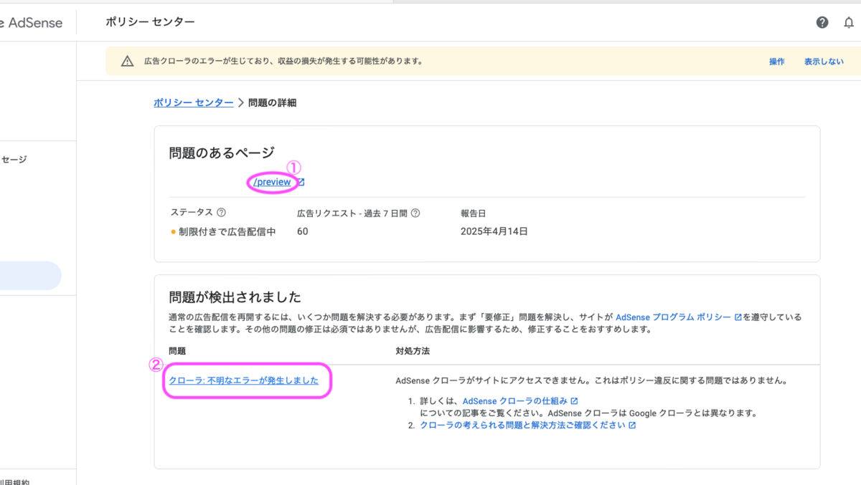
Task: Click the report date 2025年4月14日
Action: click(494, 231)
